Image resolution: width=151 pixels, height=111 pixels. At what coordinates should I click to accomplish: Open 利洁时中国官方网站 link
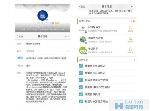pos(96,101)
